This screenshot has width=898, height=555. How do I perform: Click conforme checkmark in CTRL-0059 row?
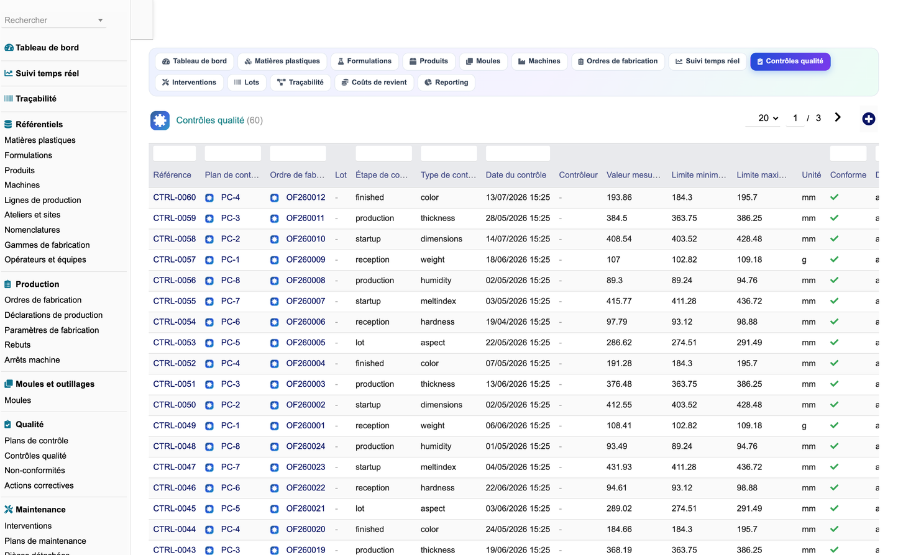click(x=834, y=218)
